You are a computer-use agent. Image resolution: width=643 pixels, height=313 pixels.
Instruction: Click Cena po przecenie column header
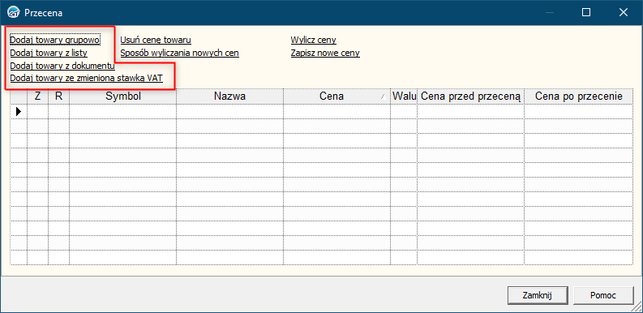(x=579, y=96)
